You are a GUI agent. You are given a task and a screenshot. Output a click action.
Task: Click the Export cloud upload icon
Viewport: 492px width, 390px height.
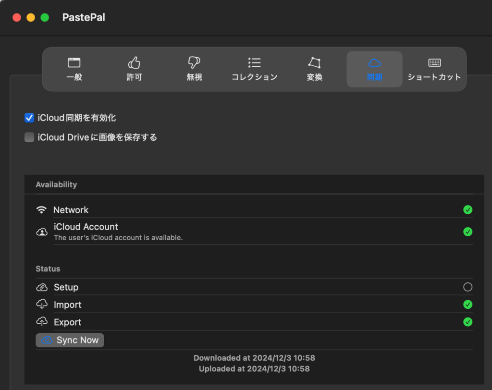click(42, 322)
